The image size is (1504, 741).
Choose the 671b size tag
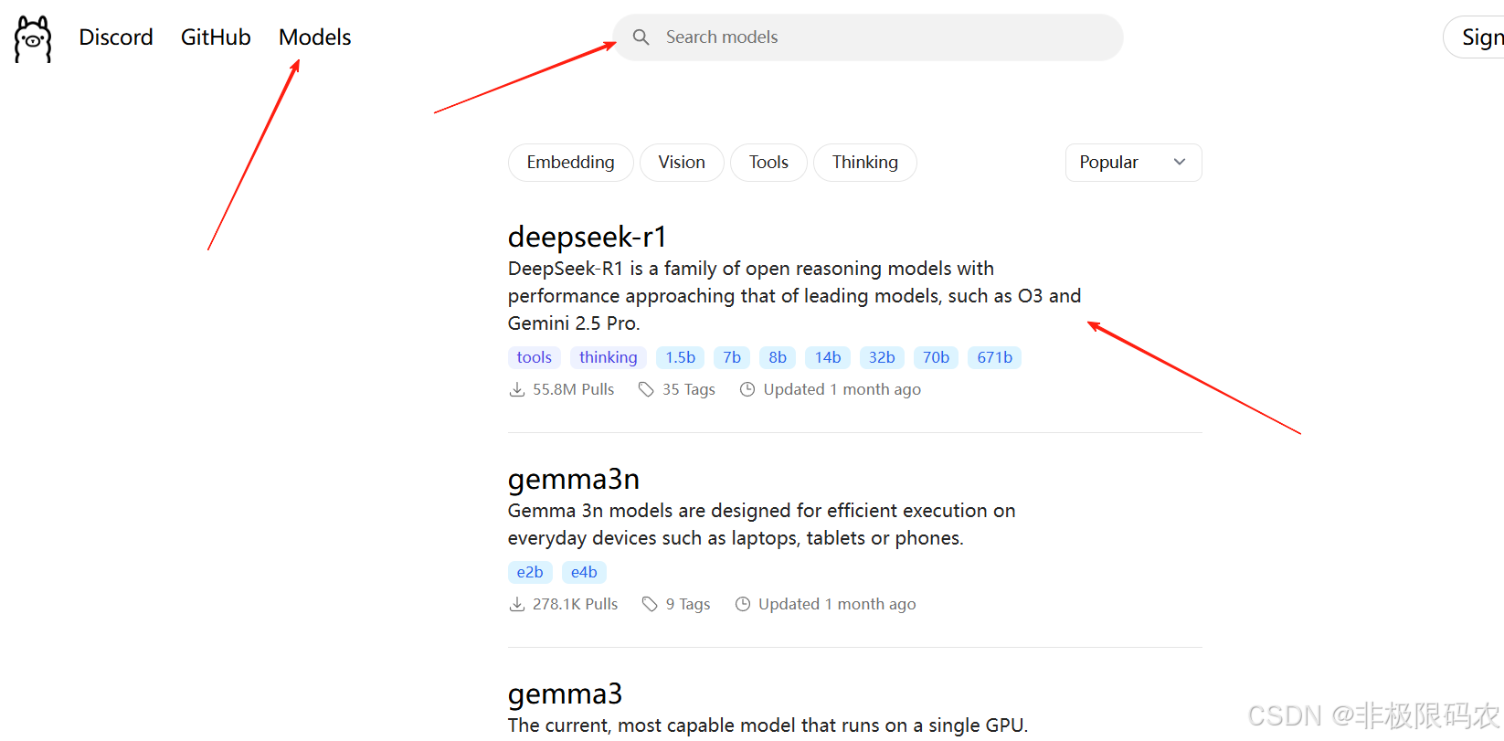[x=994, y=357]
